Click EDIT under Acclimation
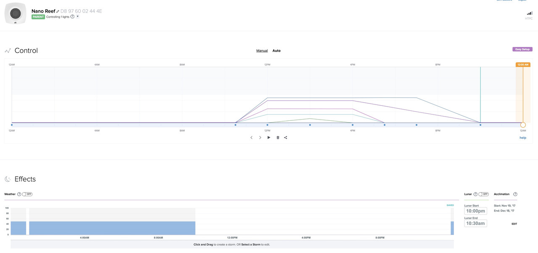 514,224
